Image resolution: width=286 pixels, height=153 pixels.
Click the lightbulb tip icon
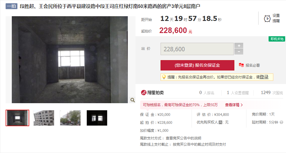pos(164,77)
